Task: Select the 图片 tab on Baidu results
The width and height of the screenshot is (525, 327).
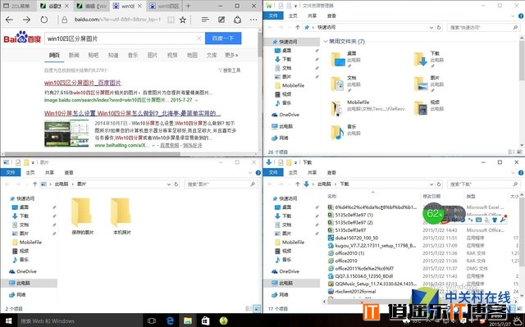Action: click(x=153, y=55)
